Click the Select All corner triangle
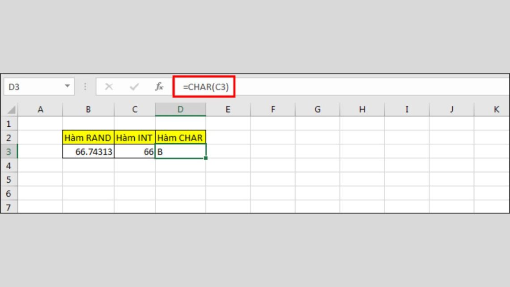510x287 pixels. point(11,109)
